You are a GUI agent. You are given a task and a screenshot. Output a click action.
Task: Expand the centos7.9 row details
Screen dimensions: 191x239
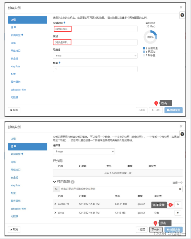pos(55,204)
